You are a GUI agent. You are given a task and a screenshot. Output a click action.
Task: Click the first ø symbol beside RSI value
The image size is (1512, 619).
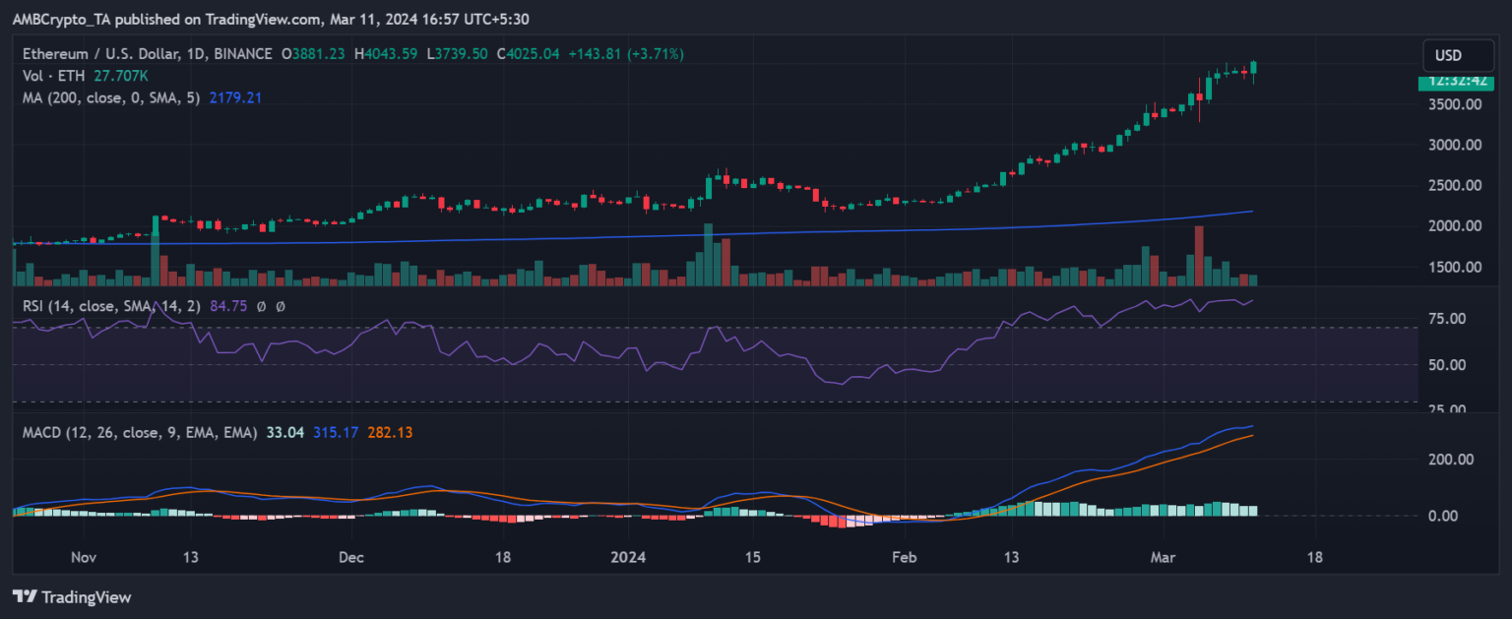262,306
